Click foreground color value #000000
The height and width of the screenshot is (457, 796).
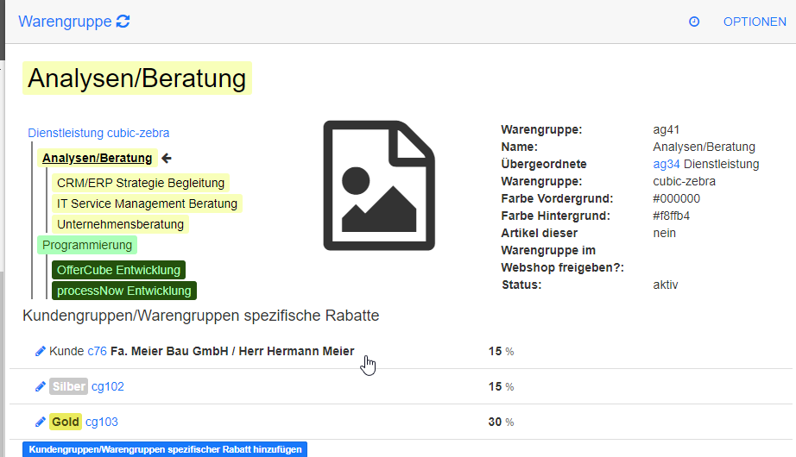pyautogui.click(x=676, y=198)
